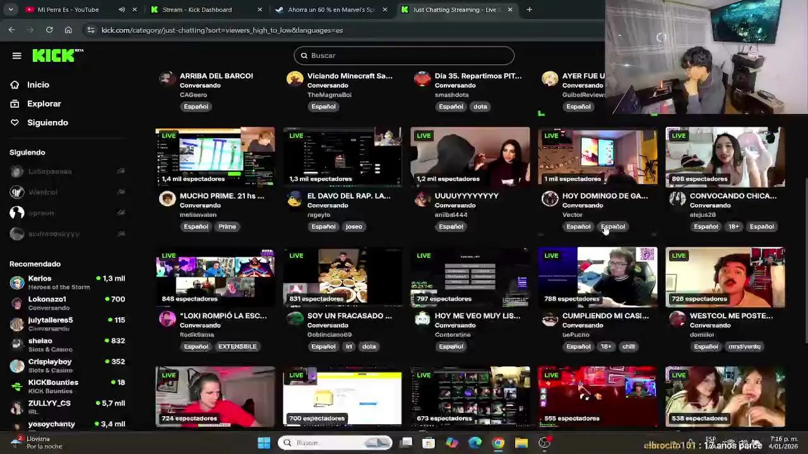Open a new browser tab

pyautogui.click(x=529, y=9)
